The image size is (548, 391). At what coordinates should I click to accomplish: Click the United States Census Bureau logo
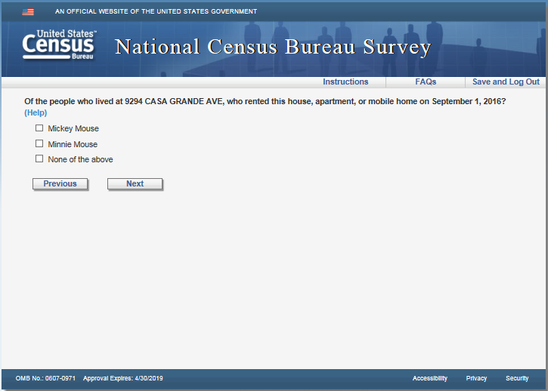60,46
